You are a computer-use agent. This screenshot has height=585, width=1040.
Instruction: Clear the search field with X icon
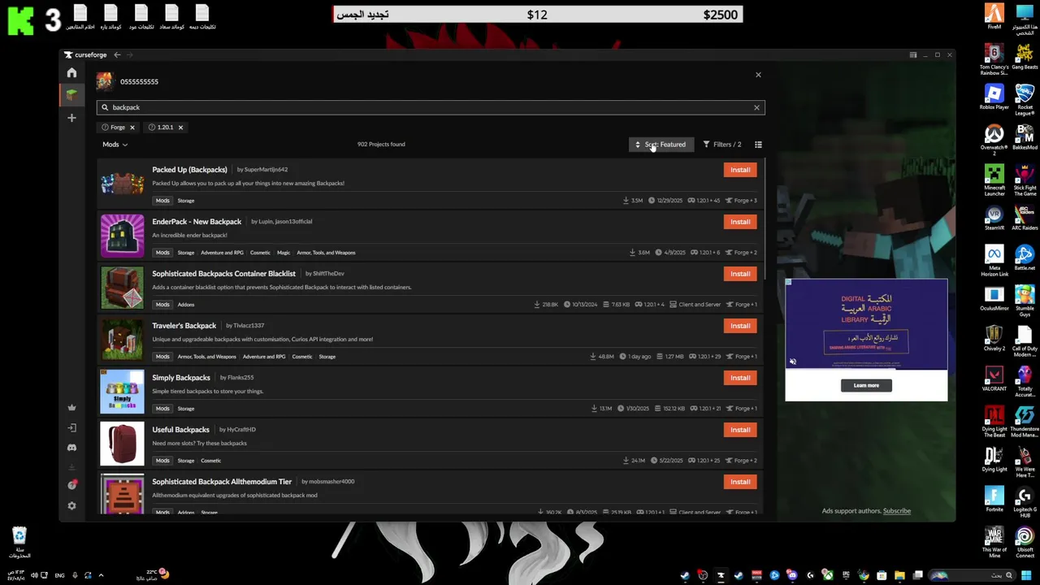tap(756, 107)
